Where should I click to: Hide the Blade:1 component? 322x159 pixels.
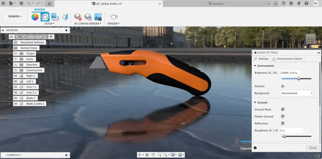pyautogui.click(x=16, y=98)
